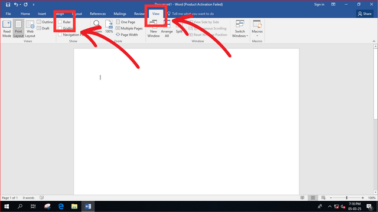Image resolution: width=378 pixels, height=212 pixels.
Task: Open Task View
Action: [33, 207]
